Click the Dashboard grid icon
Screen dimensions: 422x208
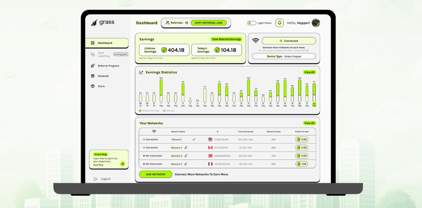(93, 43)
